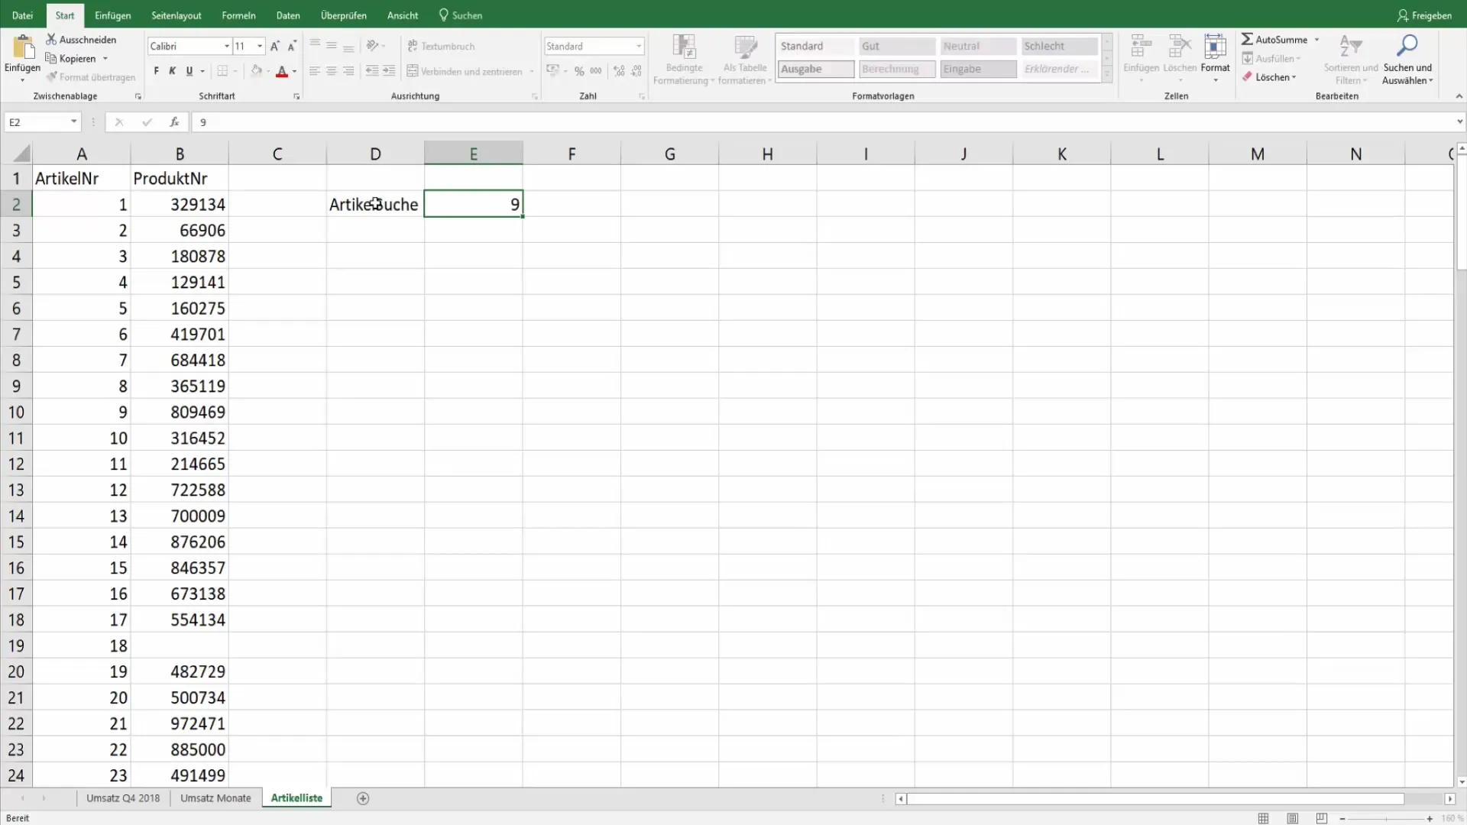Open Als Tabelle formatieren

point(745,60)
